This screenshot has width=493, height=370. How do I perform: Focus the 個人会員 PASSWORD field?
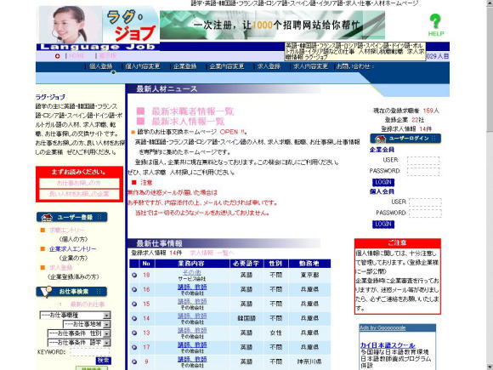425,213
